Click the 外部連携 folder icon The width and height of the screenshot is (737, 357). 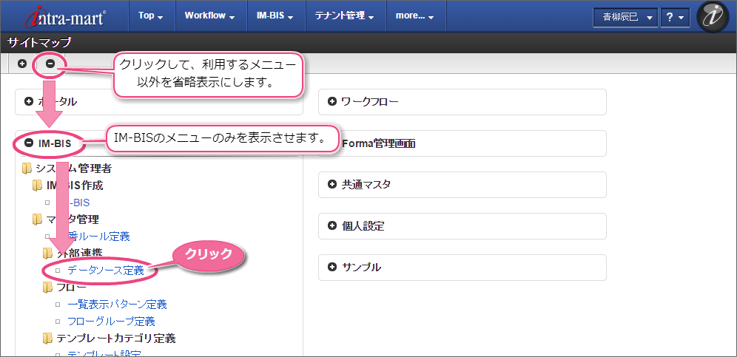(47, 254)
